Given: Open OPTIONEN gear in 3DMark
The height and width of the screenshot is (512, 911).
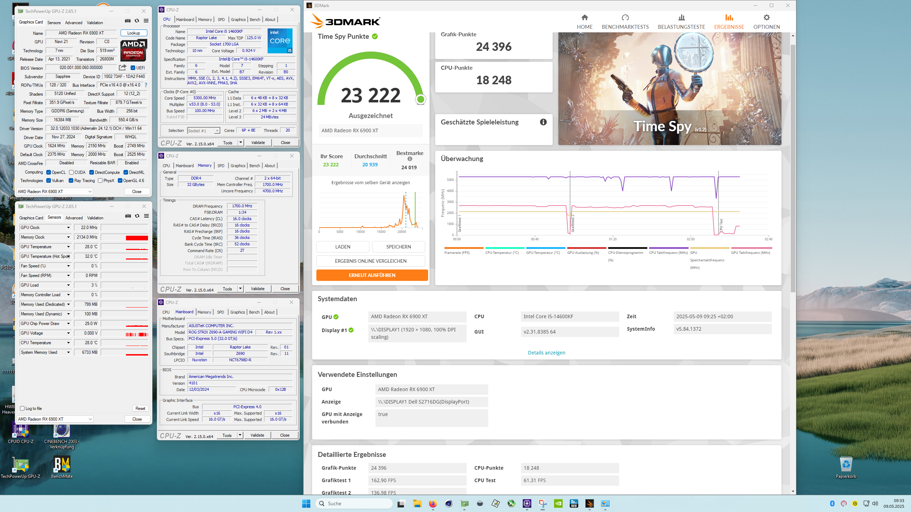Looking at the screenshot, I should click(x=766, y=22).
